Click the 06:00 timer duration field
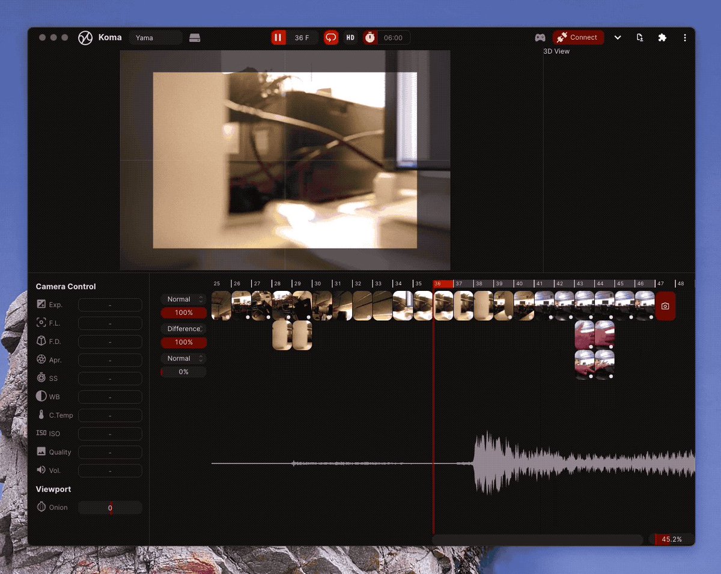The image size is (721, 574). (x=394, y=38)
